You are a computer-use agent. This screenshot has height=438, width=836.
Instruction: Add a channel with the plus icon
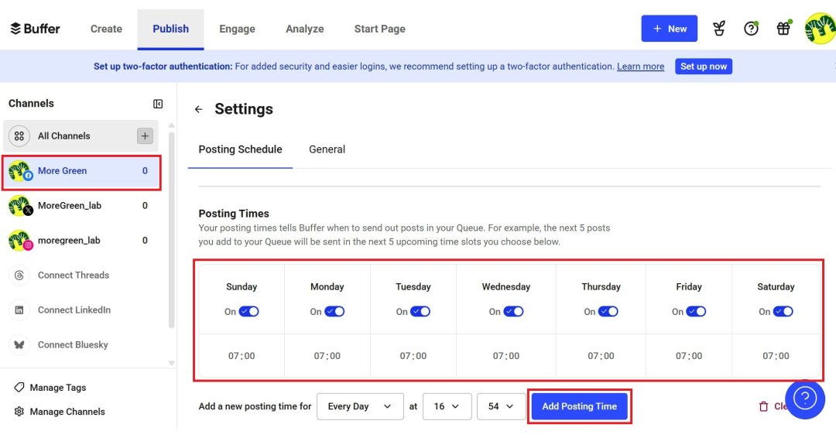pos(145,136)
